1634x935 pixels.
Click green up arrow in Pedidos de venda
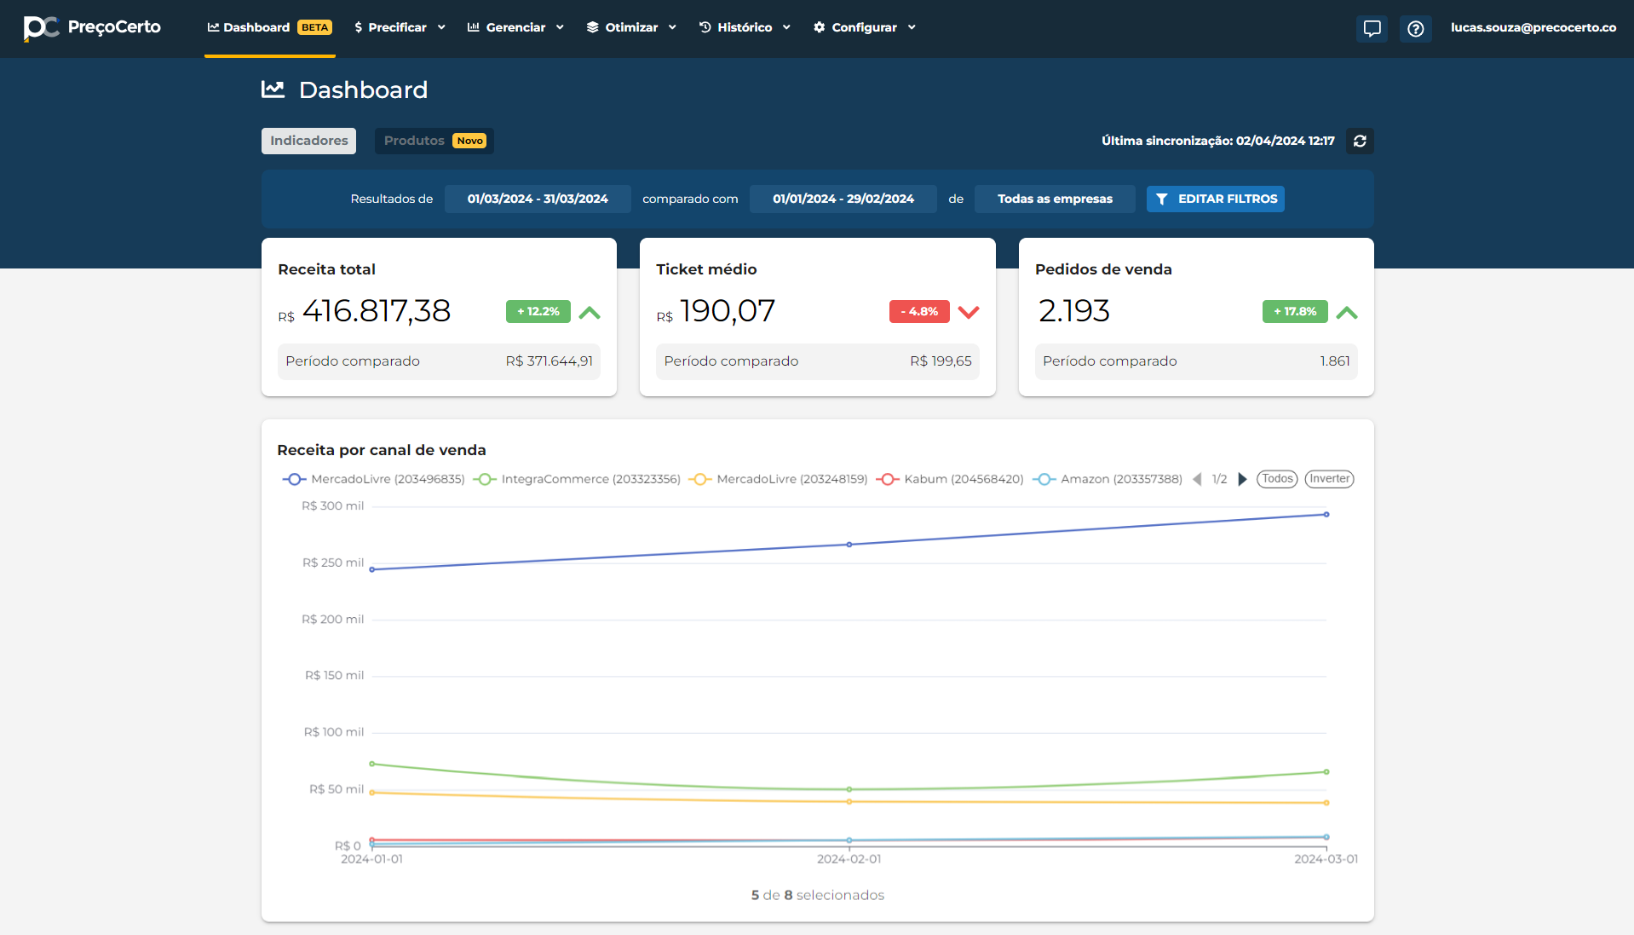pos(1347,312)
